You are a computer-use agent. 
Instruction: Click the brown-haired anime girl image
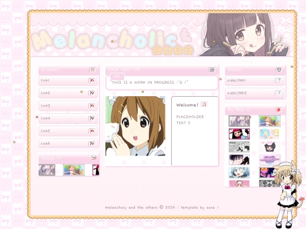(x=135, y=126)
